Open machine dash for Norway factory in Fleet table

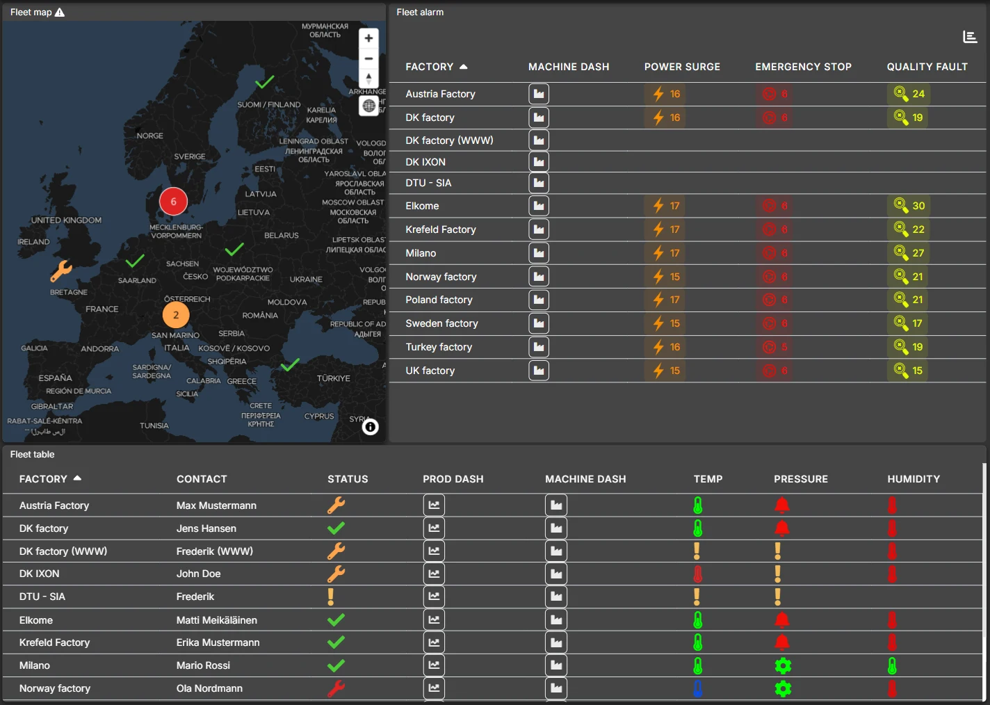(556, 688)
